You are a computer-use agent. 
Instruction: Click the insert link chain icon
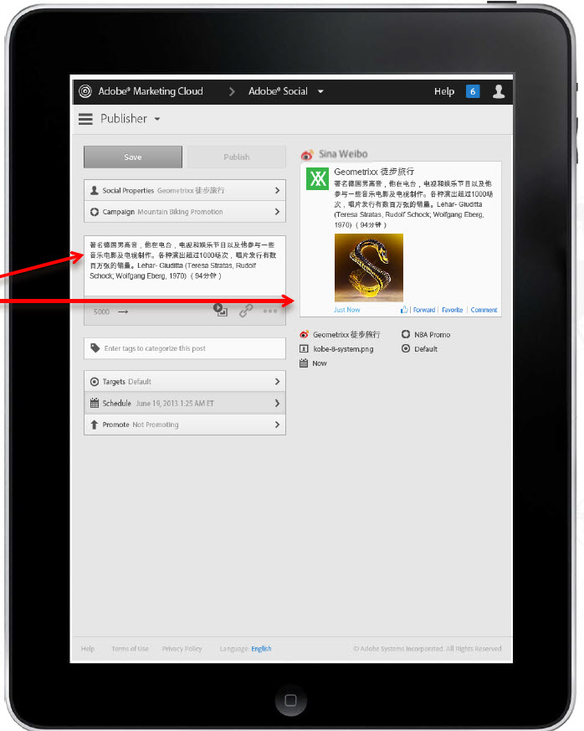[246, 311]
